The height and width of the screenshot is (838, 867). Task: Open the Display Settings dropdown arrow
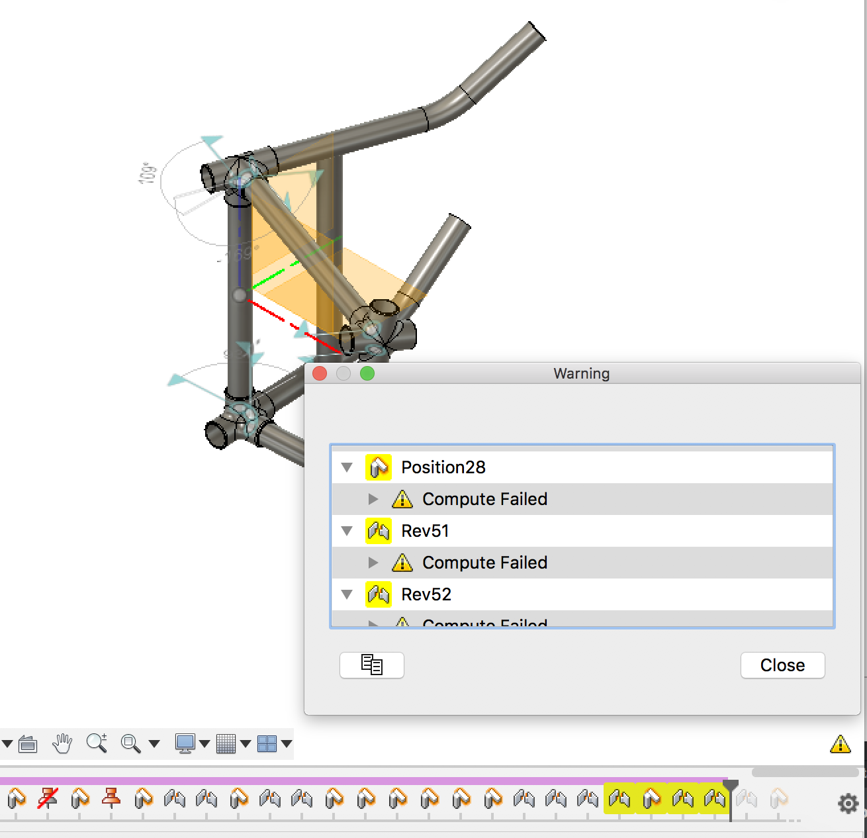[205, 743]
